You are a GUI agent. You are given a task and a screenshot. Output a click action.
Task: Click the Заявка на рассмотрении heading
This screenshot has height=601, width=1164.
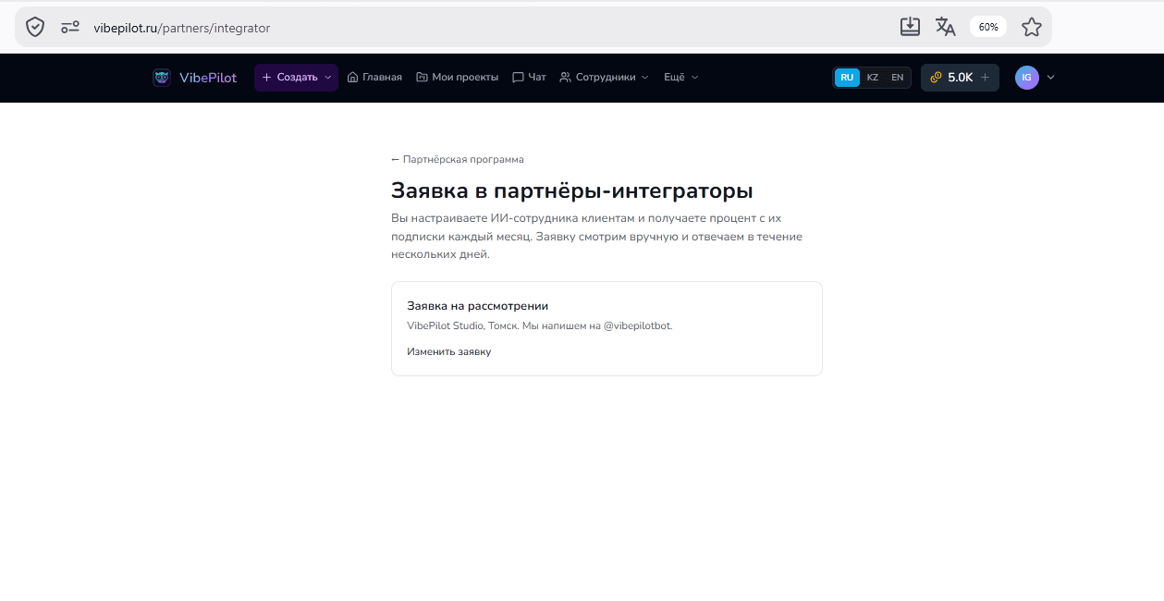tap(478, 306)
